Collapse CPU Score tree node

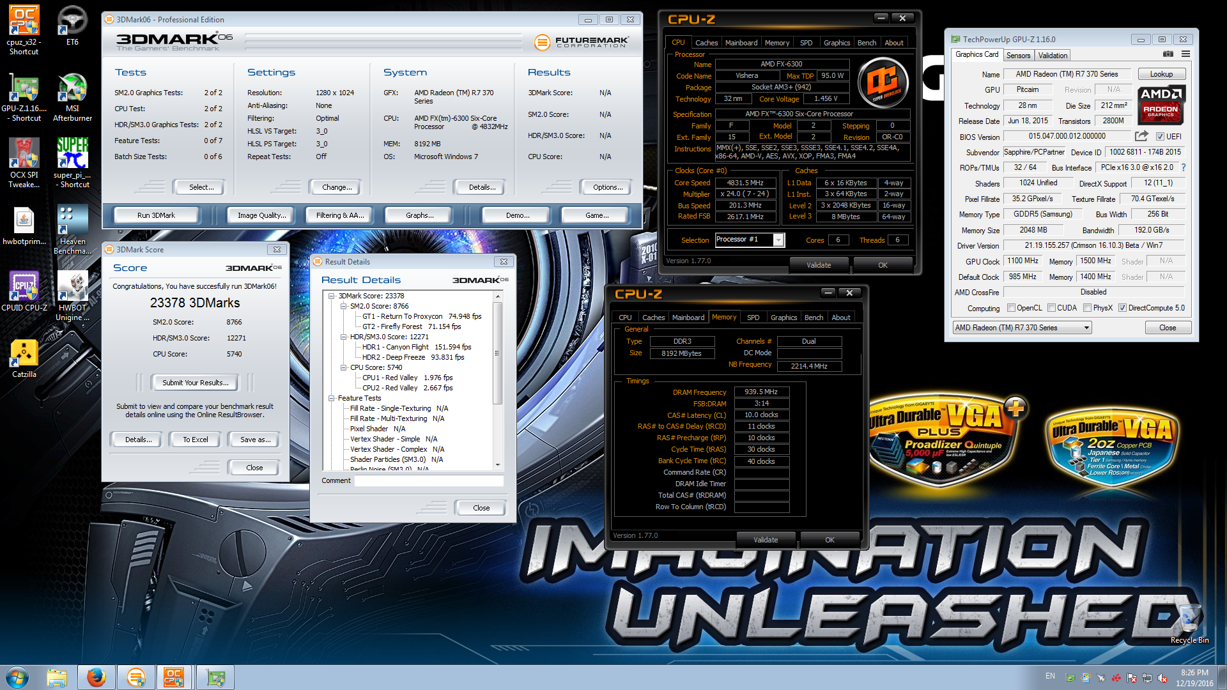click(x=343, y=367)
